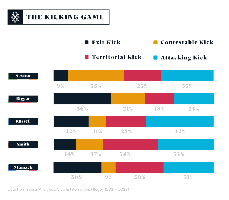Image resolution: width=229 pixels, height=200 pixels.
Task: Click Smith's red territorial kick bar
Action: click(130, 144)
